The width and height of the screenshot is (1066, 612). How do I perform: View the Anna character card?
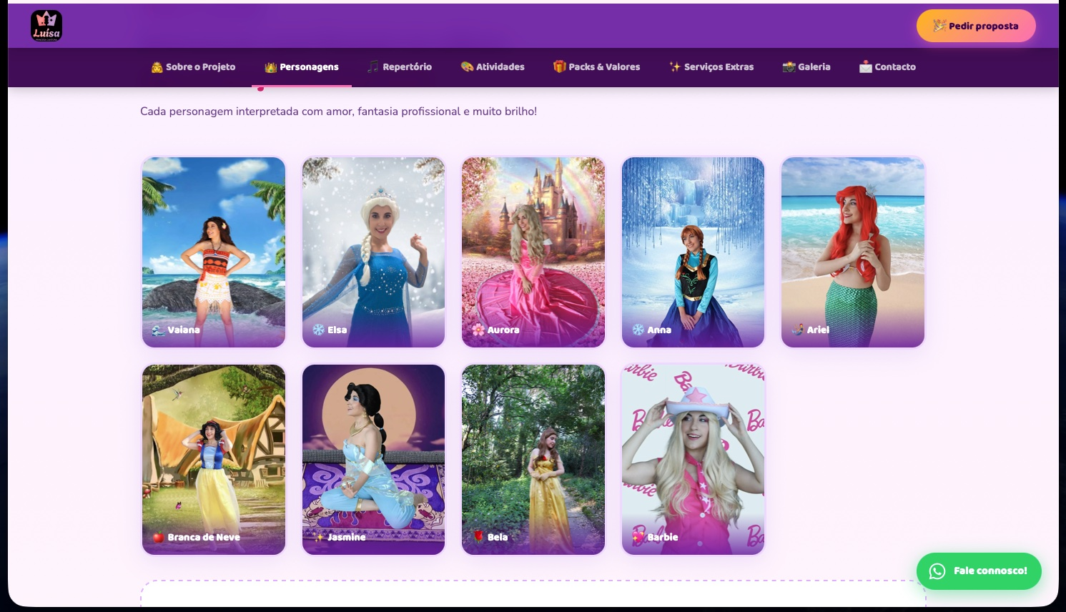click(693, 252)
